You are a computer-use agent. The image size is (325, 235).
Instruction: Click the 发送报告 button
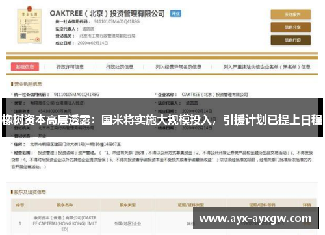[291, 14]
